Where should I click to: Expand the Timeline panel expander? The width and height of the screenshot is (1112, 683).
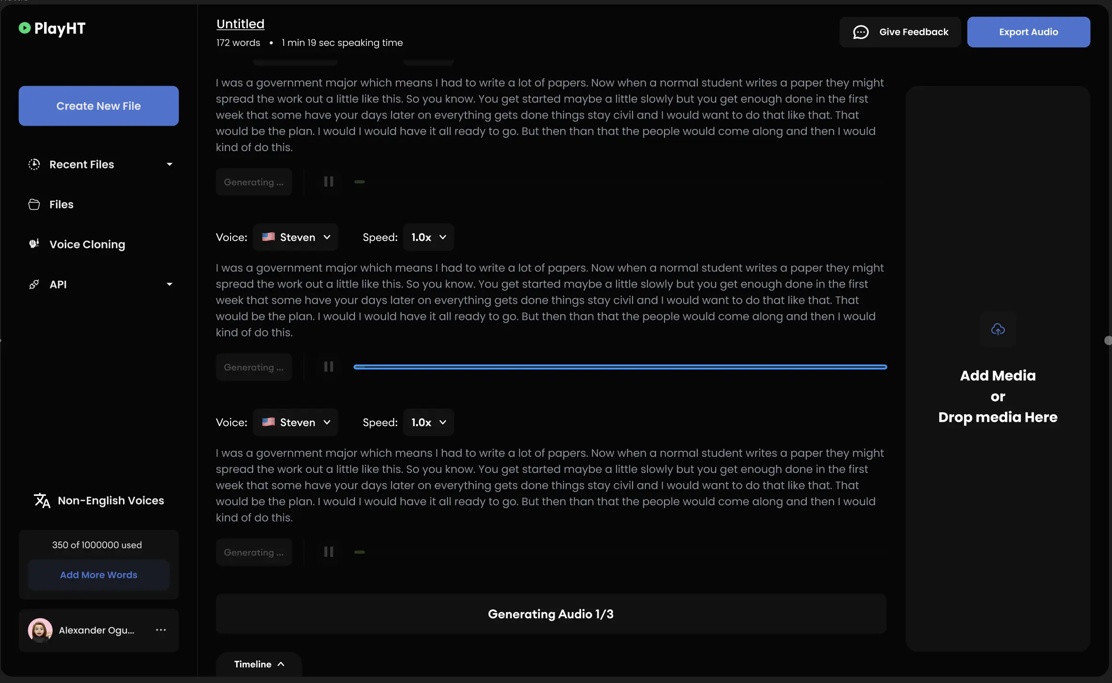point(259,665)
